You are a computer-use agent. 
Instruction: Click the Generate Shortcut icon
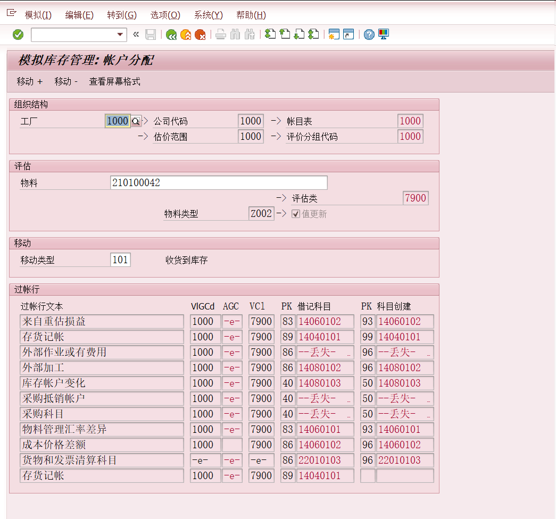pyautogui.click(x=348, y=35)
